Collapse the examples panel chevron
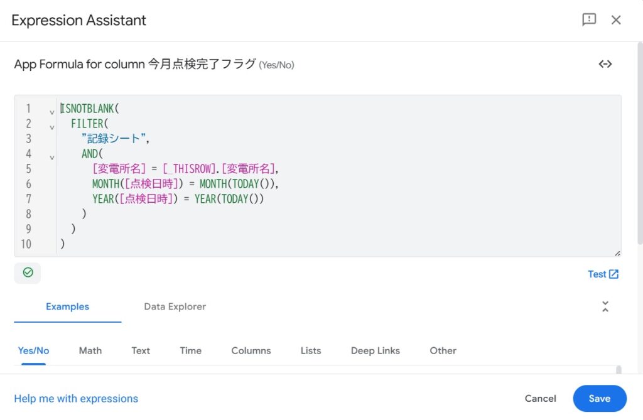643x420 pixels. tap(605, 306)
